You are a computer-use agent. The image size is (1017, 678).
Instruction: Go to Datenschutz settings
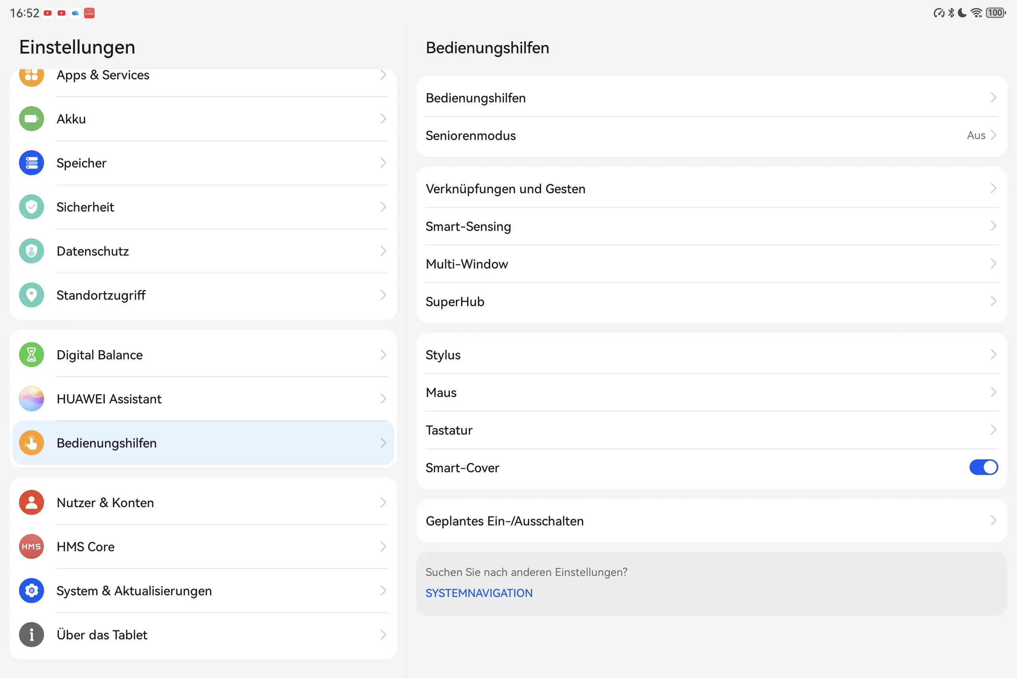[x=203, y=251]
